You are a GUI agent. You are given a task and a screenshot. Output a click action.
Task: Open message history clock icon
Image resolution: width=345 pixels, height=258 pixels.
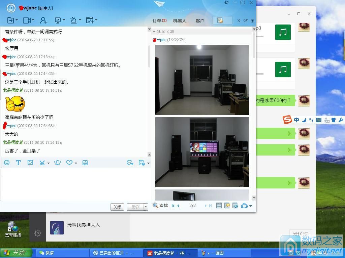(x=142, y=163)
